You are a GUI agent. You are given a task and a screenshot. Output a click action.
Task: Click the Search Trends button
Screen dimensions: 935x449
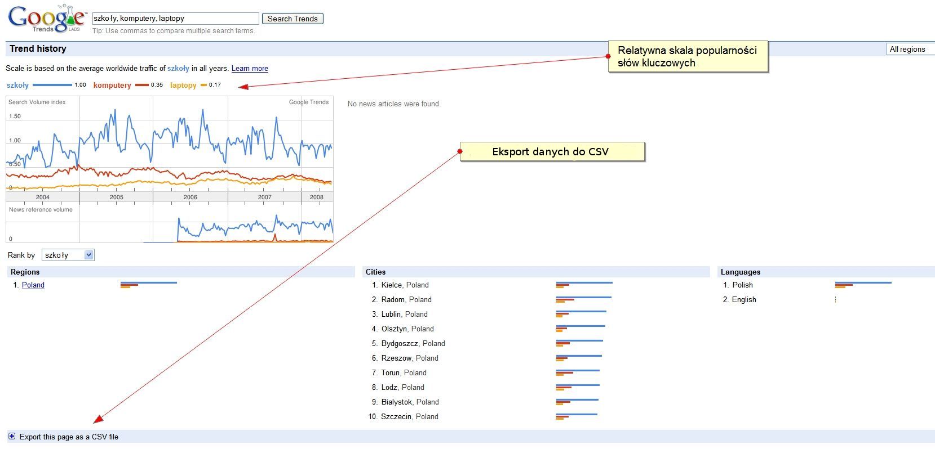(293, 19)
